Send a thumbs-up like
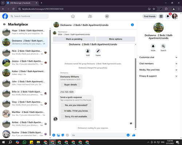The height and width of the screenshot is (145, 182). coord(134,135)
